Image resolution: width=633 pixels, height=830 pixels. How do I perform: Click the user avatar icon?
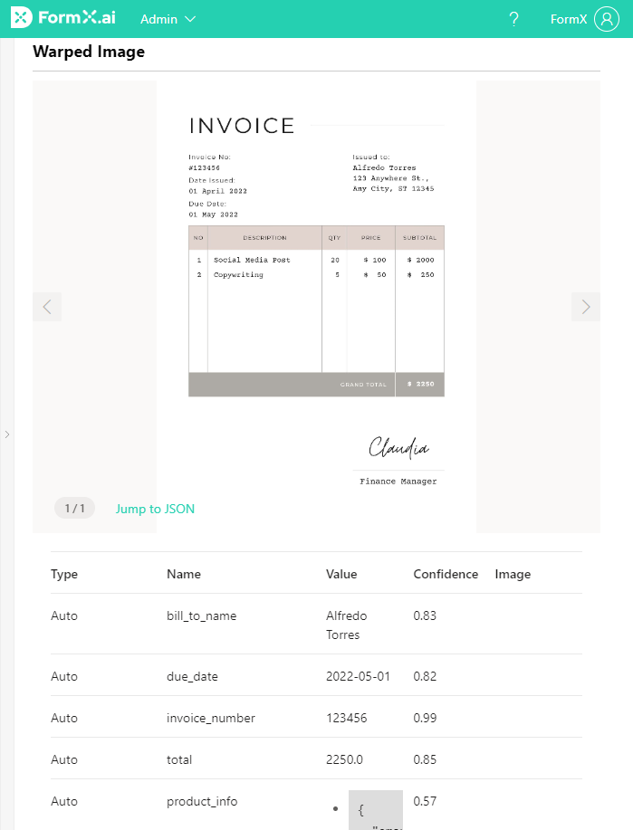coord(606,19)
